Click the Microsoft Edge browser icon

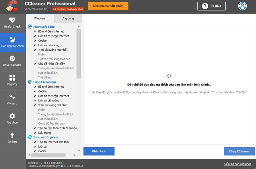(x=30, y=26)
